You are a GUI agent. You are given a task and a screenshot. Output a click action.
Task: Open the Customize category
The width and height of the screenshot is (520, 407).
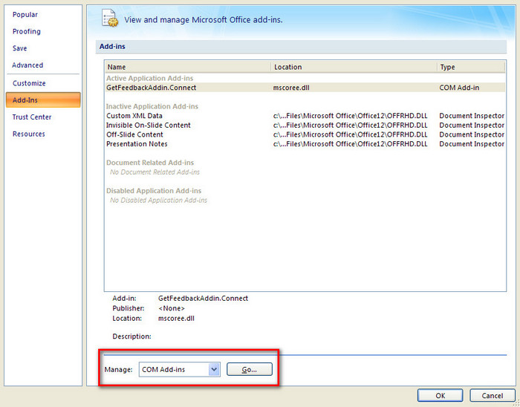coord(29,83)
